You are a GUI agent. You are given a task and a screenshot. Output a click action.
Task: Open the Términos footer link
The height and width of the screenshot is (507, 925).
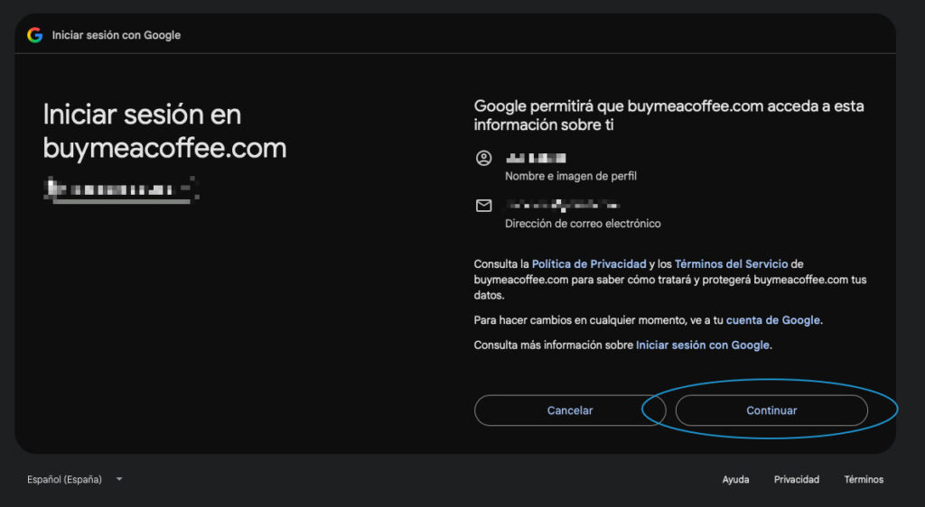click(x=864, y=479)
